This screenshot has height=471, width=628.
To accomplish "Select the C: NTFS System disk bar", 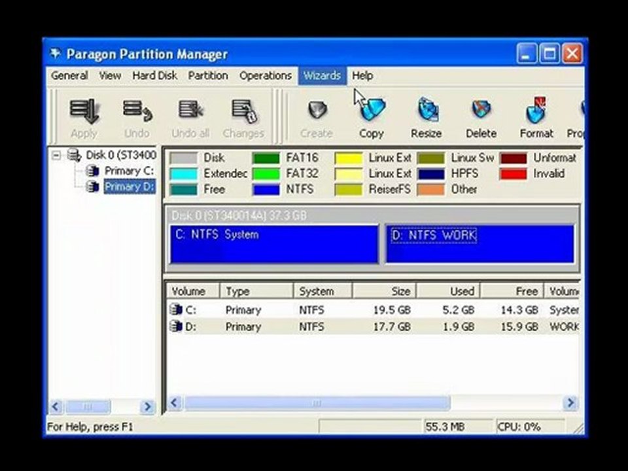I will pyautogui.click(x=274, y=244).
